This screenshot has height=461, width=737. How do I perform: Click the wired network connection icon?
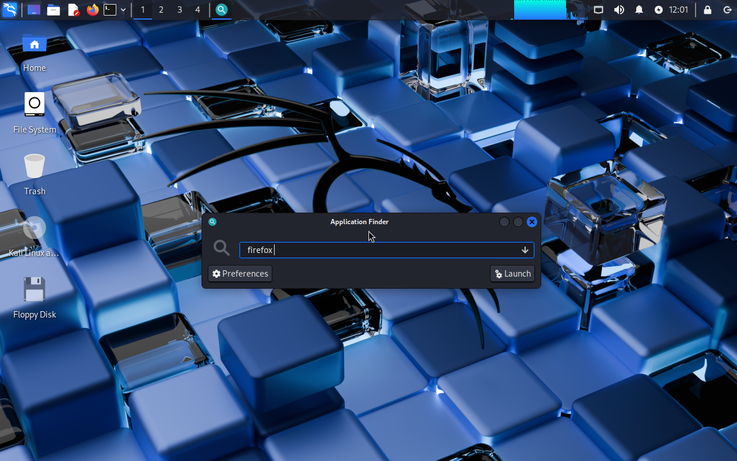point(599,10)
